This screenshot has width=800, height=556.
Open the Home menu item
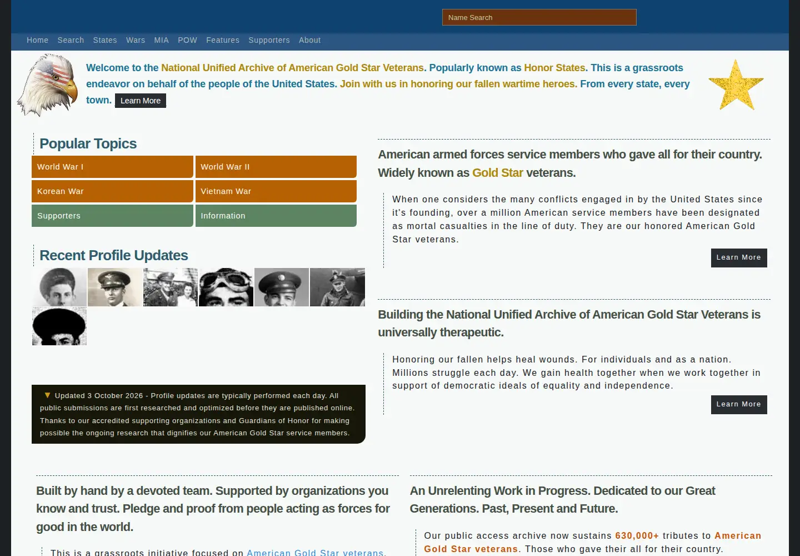tap(38, 40)
